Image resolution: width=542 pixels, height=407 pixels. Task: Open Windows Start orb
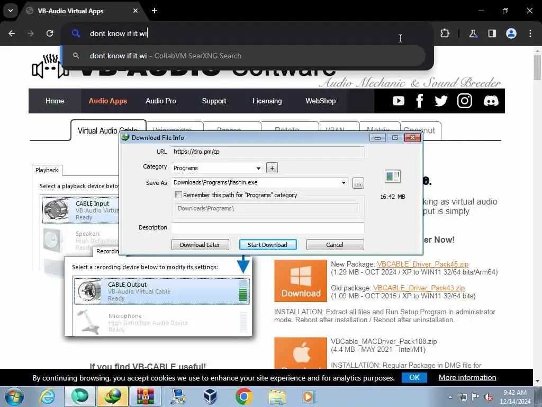click(14, 396)
